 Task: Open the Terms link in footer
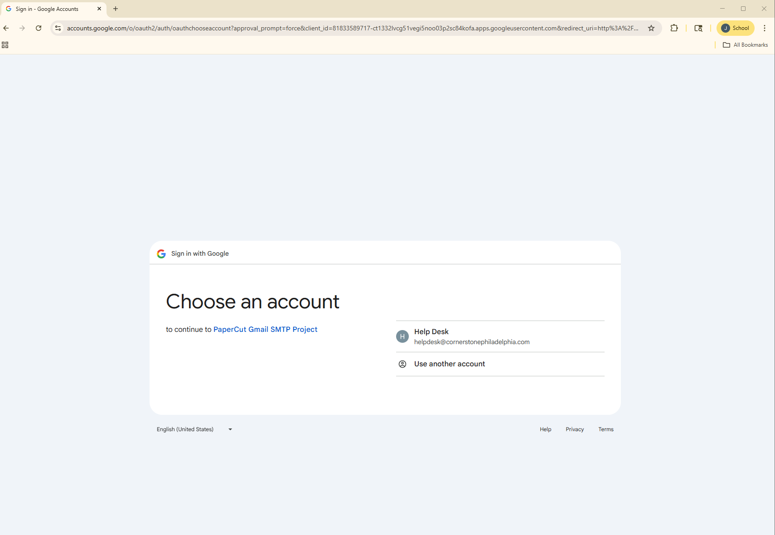click(605, 429)
